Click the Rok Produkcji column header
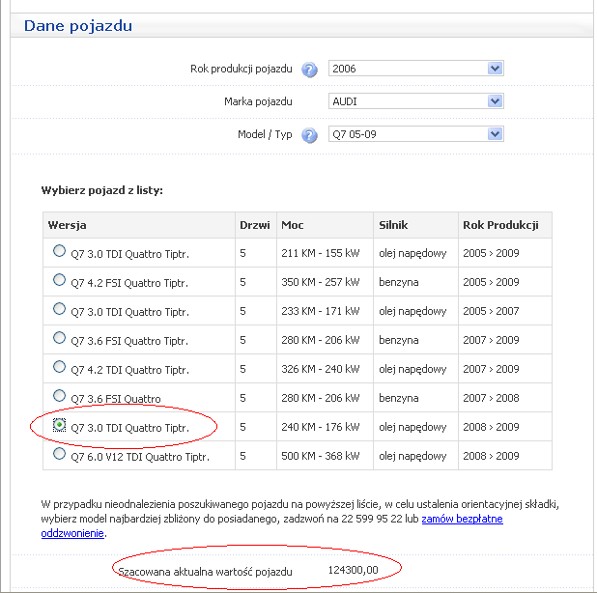This screenshot has height=593, width=597. (505, 225)
